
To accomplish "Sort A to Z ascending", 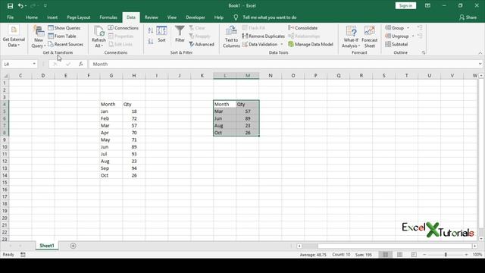I will click(151, 30).
